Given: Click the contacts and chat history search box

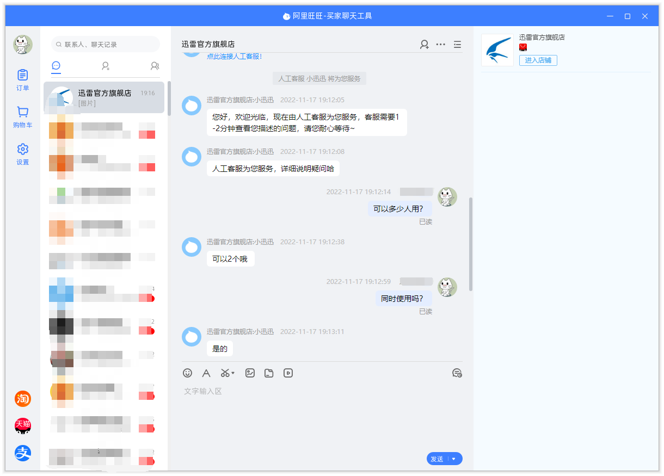Looking at the screenshot, I should coord(106,44).
